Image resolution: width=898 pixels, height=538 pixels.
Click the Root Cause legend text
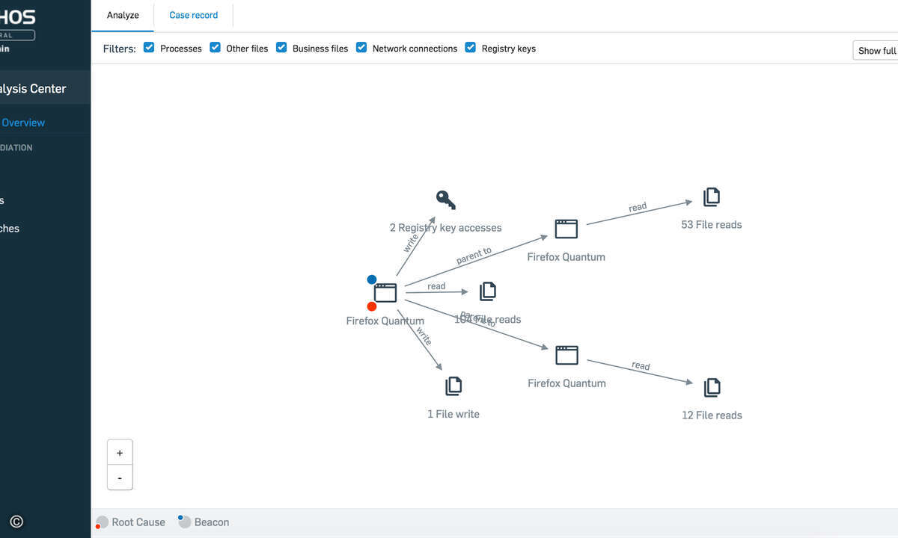pos(138,522)
